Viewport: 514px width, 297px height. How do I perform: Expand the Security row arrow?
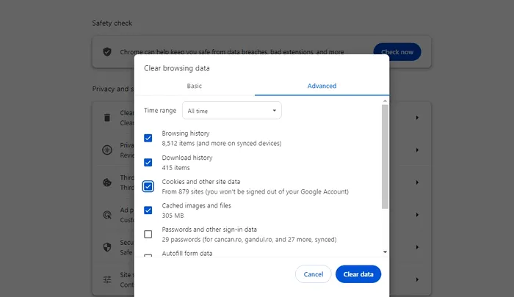[x=417, y=247]
